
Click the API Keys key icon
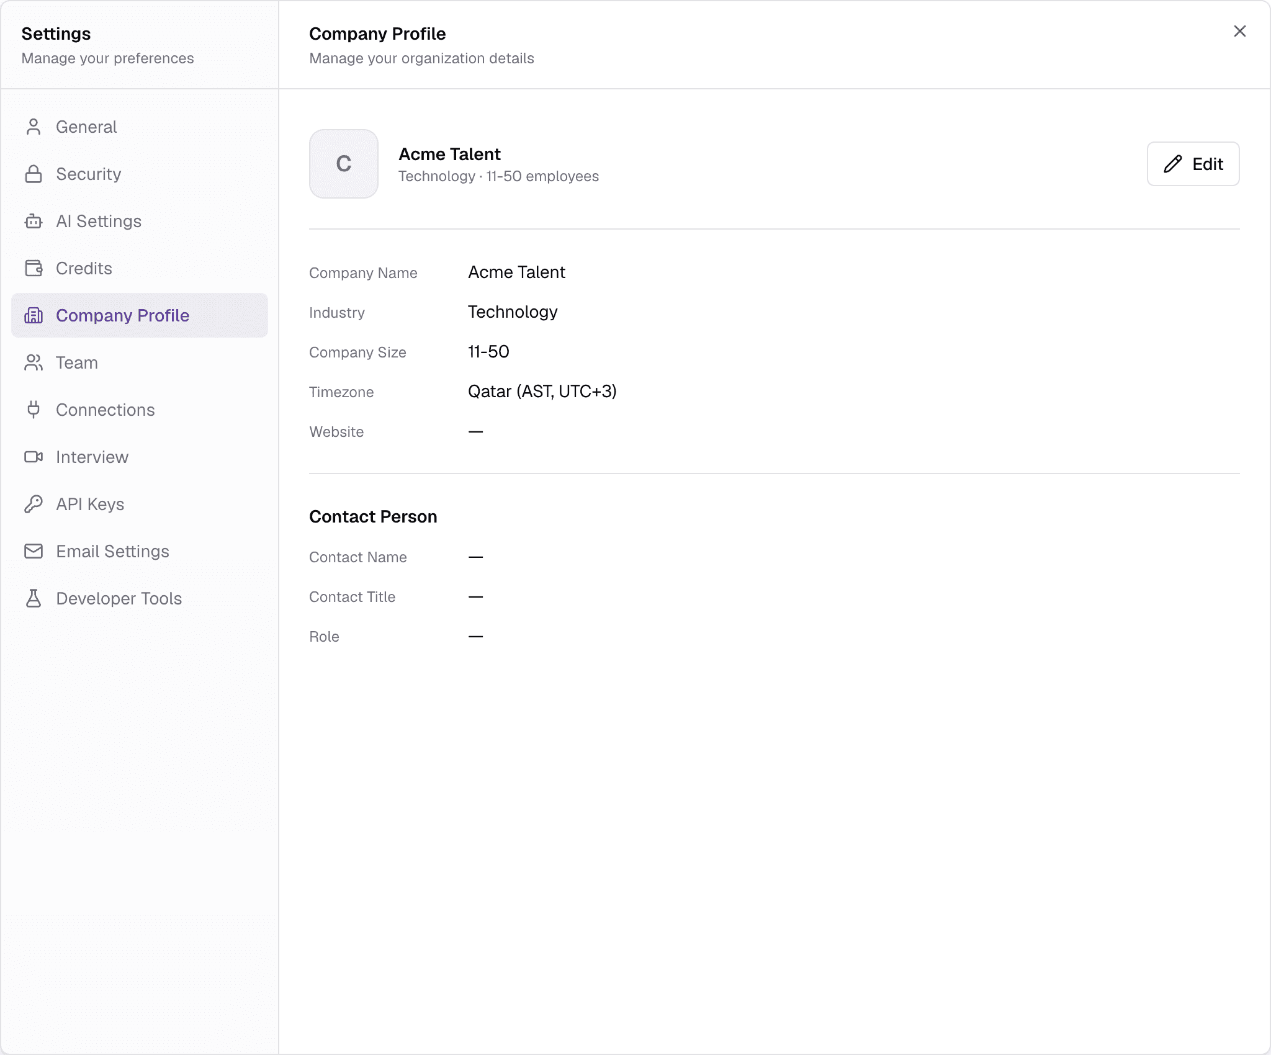point(34,504)
